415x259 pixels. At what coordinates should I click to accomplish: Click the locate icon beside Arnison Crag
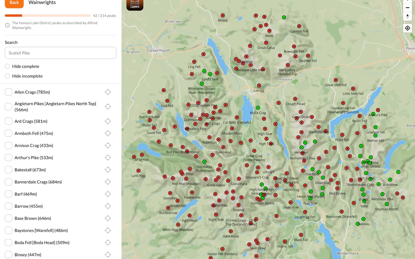tap(107, 145)
